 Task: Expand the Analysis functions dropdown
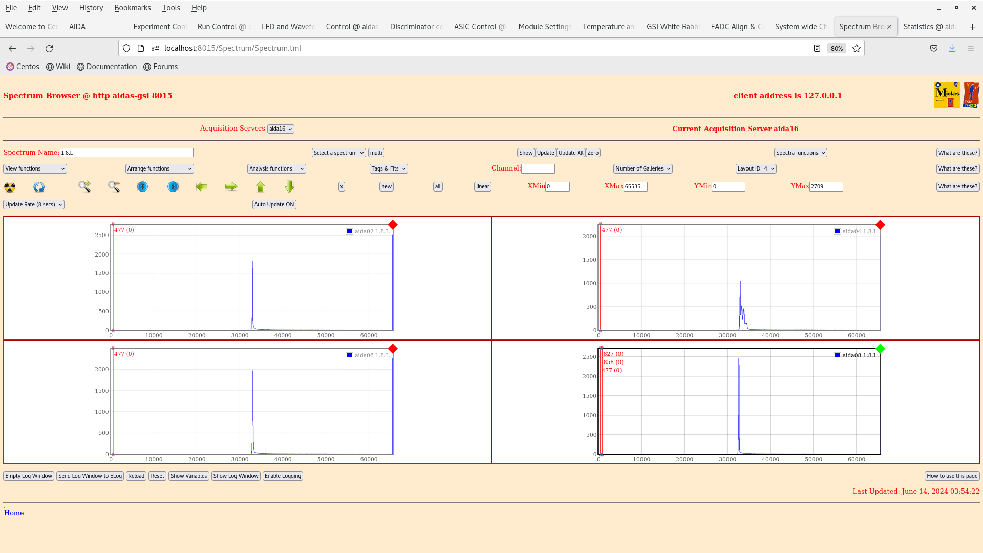(x=276, y=168)
